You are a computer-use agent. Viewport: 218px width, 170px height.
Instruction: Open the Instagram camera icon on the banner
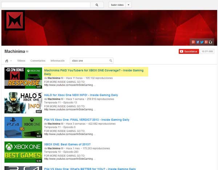[210, 42]
